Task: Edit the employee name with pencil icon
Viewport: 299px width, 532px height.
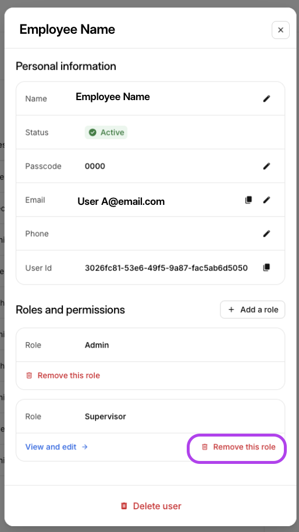Action: click(x=267, y=99)
